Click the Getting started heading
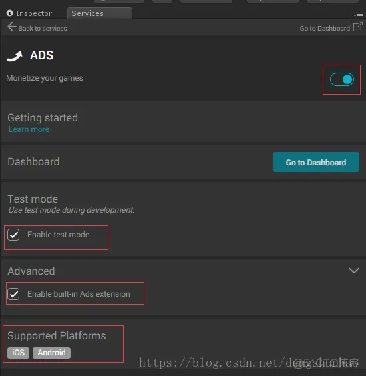The width and height of the screenshot is (366, 376). pyautogui.click(x=43, y=118)
